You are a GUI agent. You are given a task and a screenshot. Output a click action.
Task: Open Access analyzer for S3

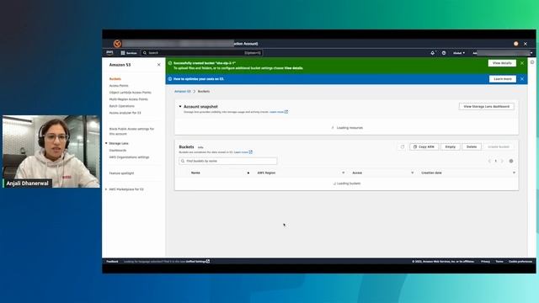[125, 113]
